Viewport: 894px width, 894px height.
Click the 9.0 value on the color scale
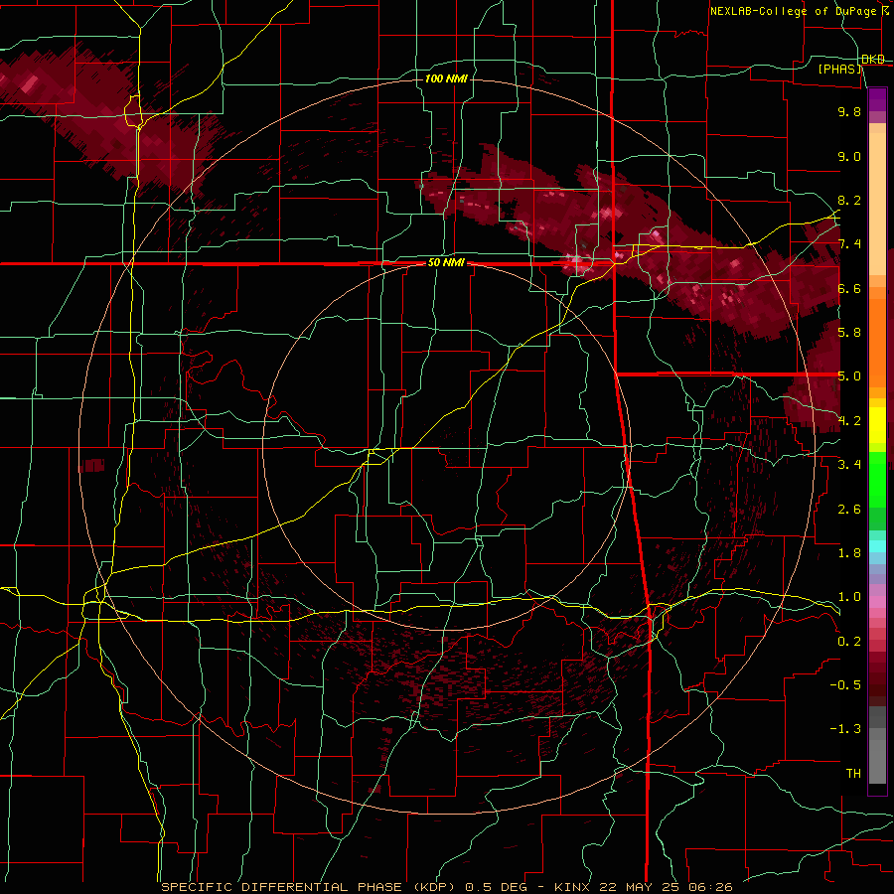click(849, 156)
